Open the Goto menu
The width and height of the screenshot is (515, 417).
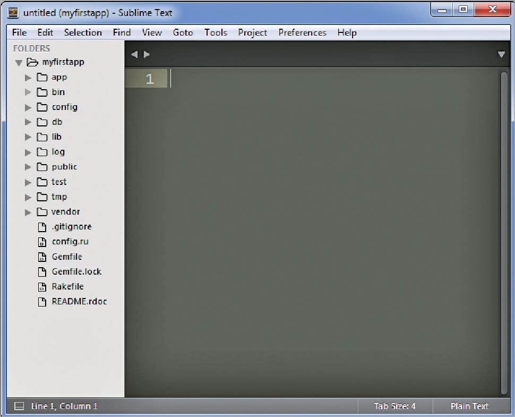pyautogui.click(x=183, y=32)
